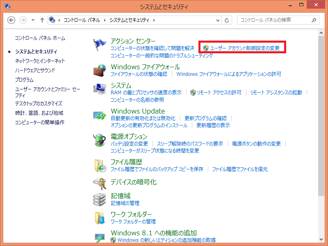Open デスクトップのカスタマイズ category
328x246 pixels.
pos(39,104)
